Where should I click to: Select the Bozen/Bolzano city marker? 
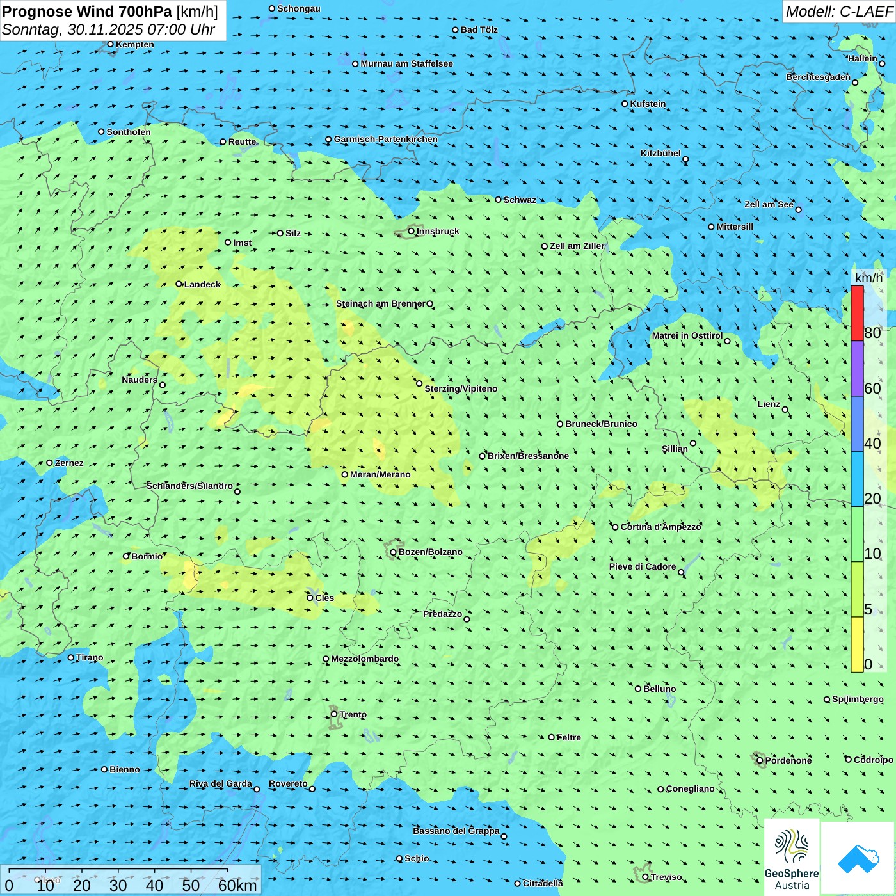(393, 552)
